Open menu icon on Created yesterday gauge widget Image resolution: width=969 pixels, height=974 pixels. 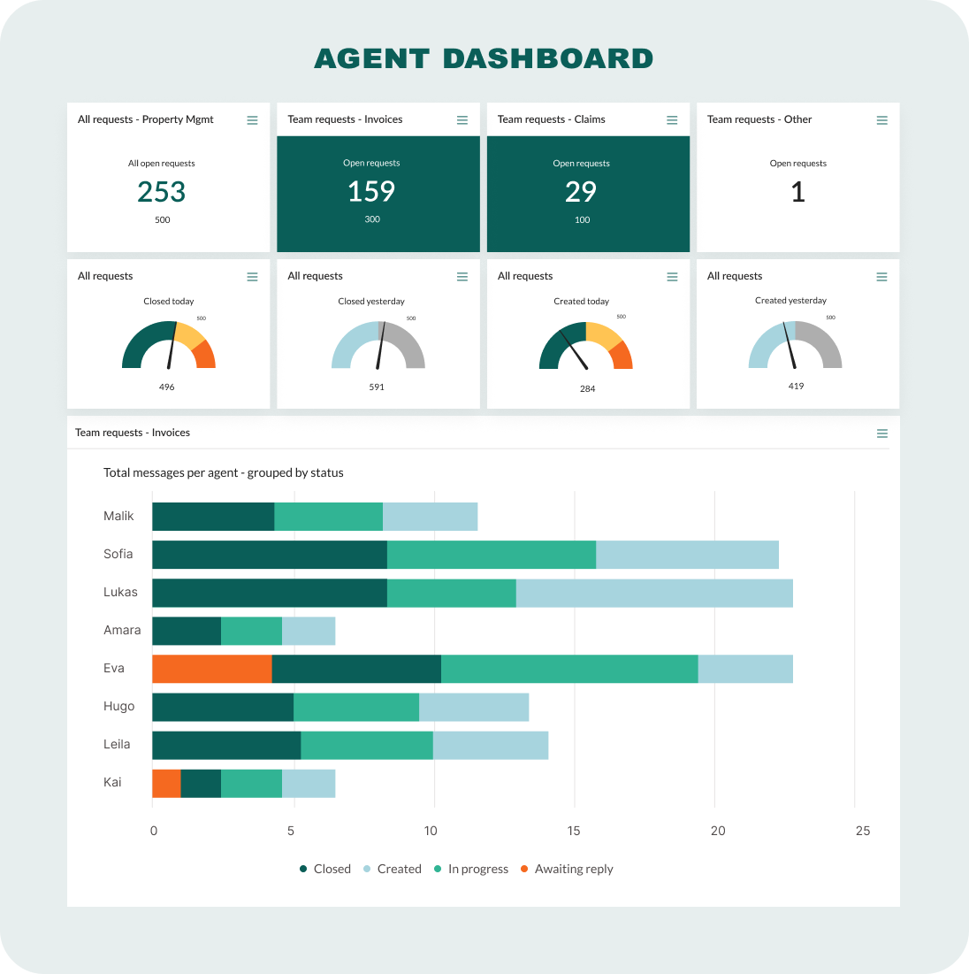point(881,277)
